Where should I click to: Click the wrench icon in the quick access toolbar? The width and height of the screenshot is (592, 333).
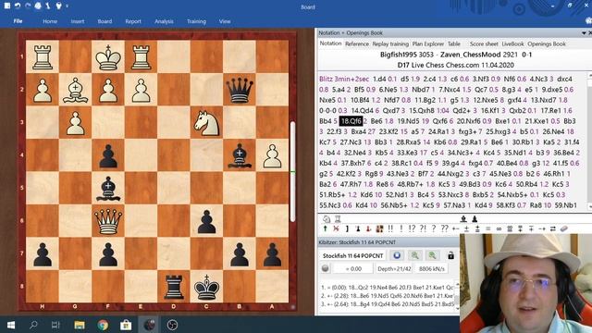[x=48, y=6]
